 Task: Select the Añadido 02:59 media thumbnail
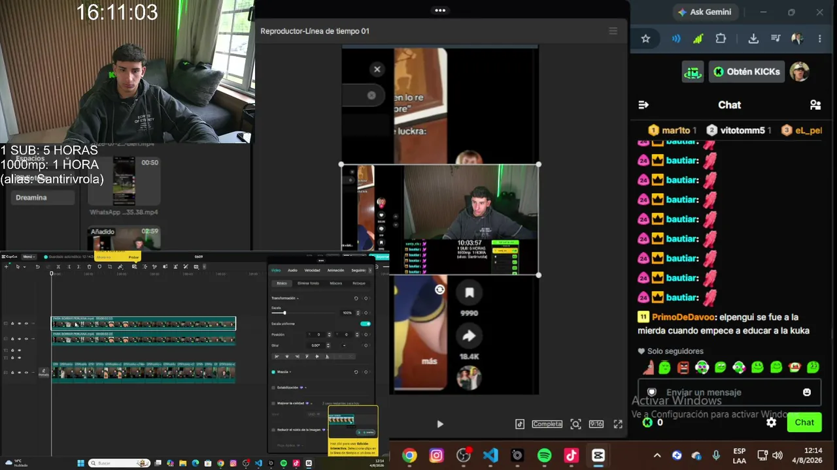pyautogui.click(x=124, y=238)
